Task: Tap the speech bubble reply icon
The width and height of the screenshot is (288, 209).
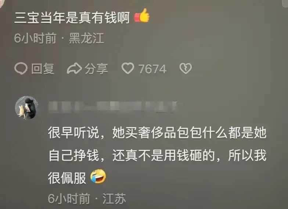Action: [21, 68]
